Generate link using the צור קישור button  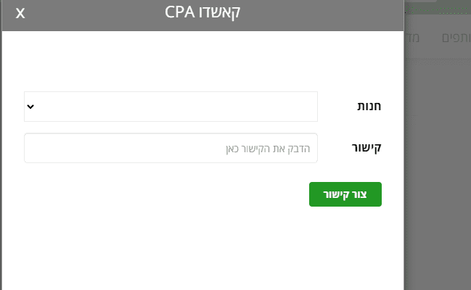[345, 194]
